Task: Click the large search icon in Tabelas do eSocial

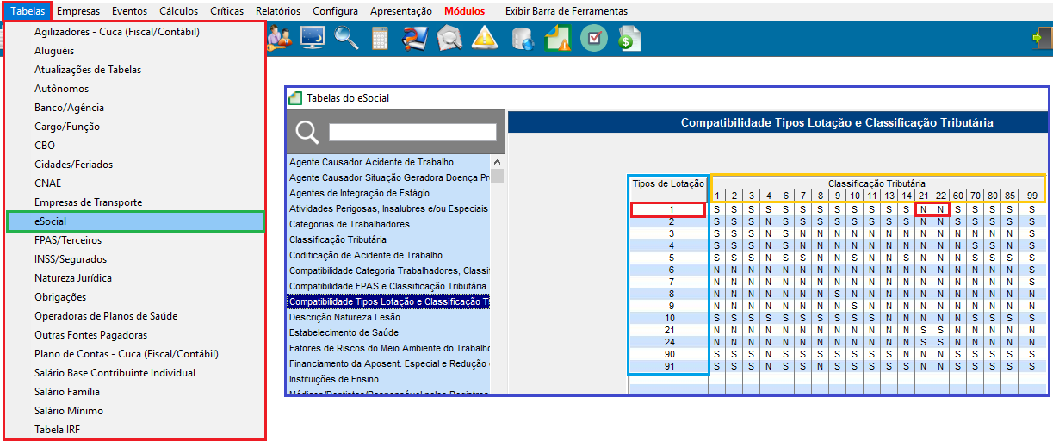Action: coord(307,132)
